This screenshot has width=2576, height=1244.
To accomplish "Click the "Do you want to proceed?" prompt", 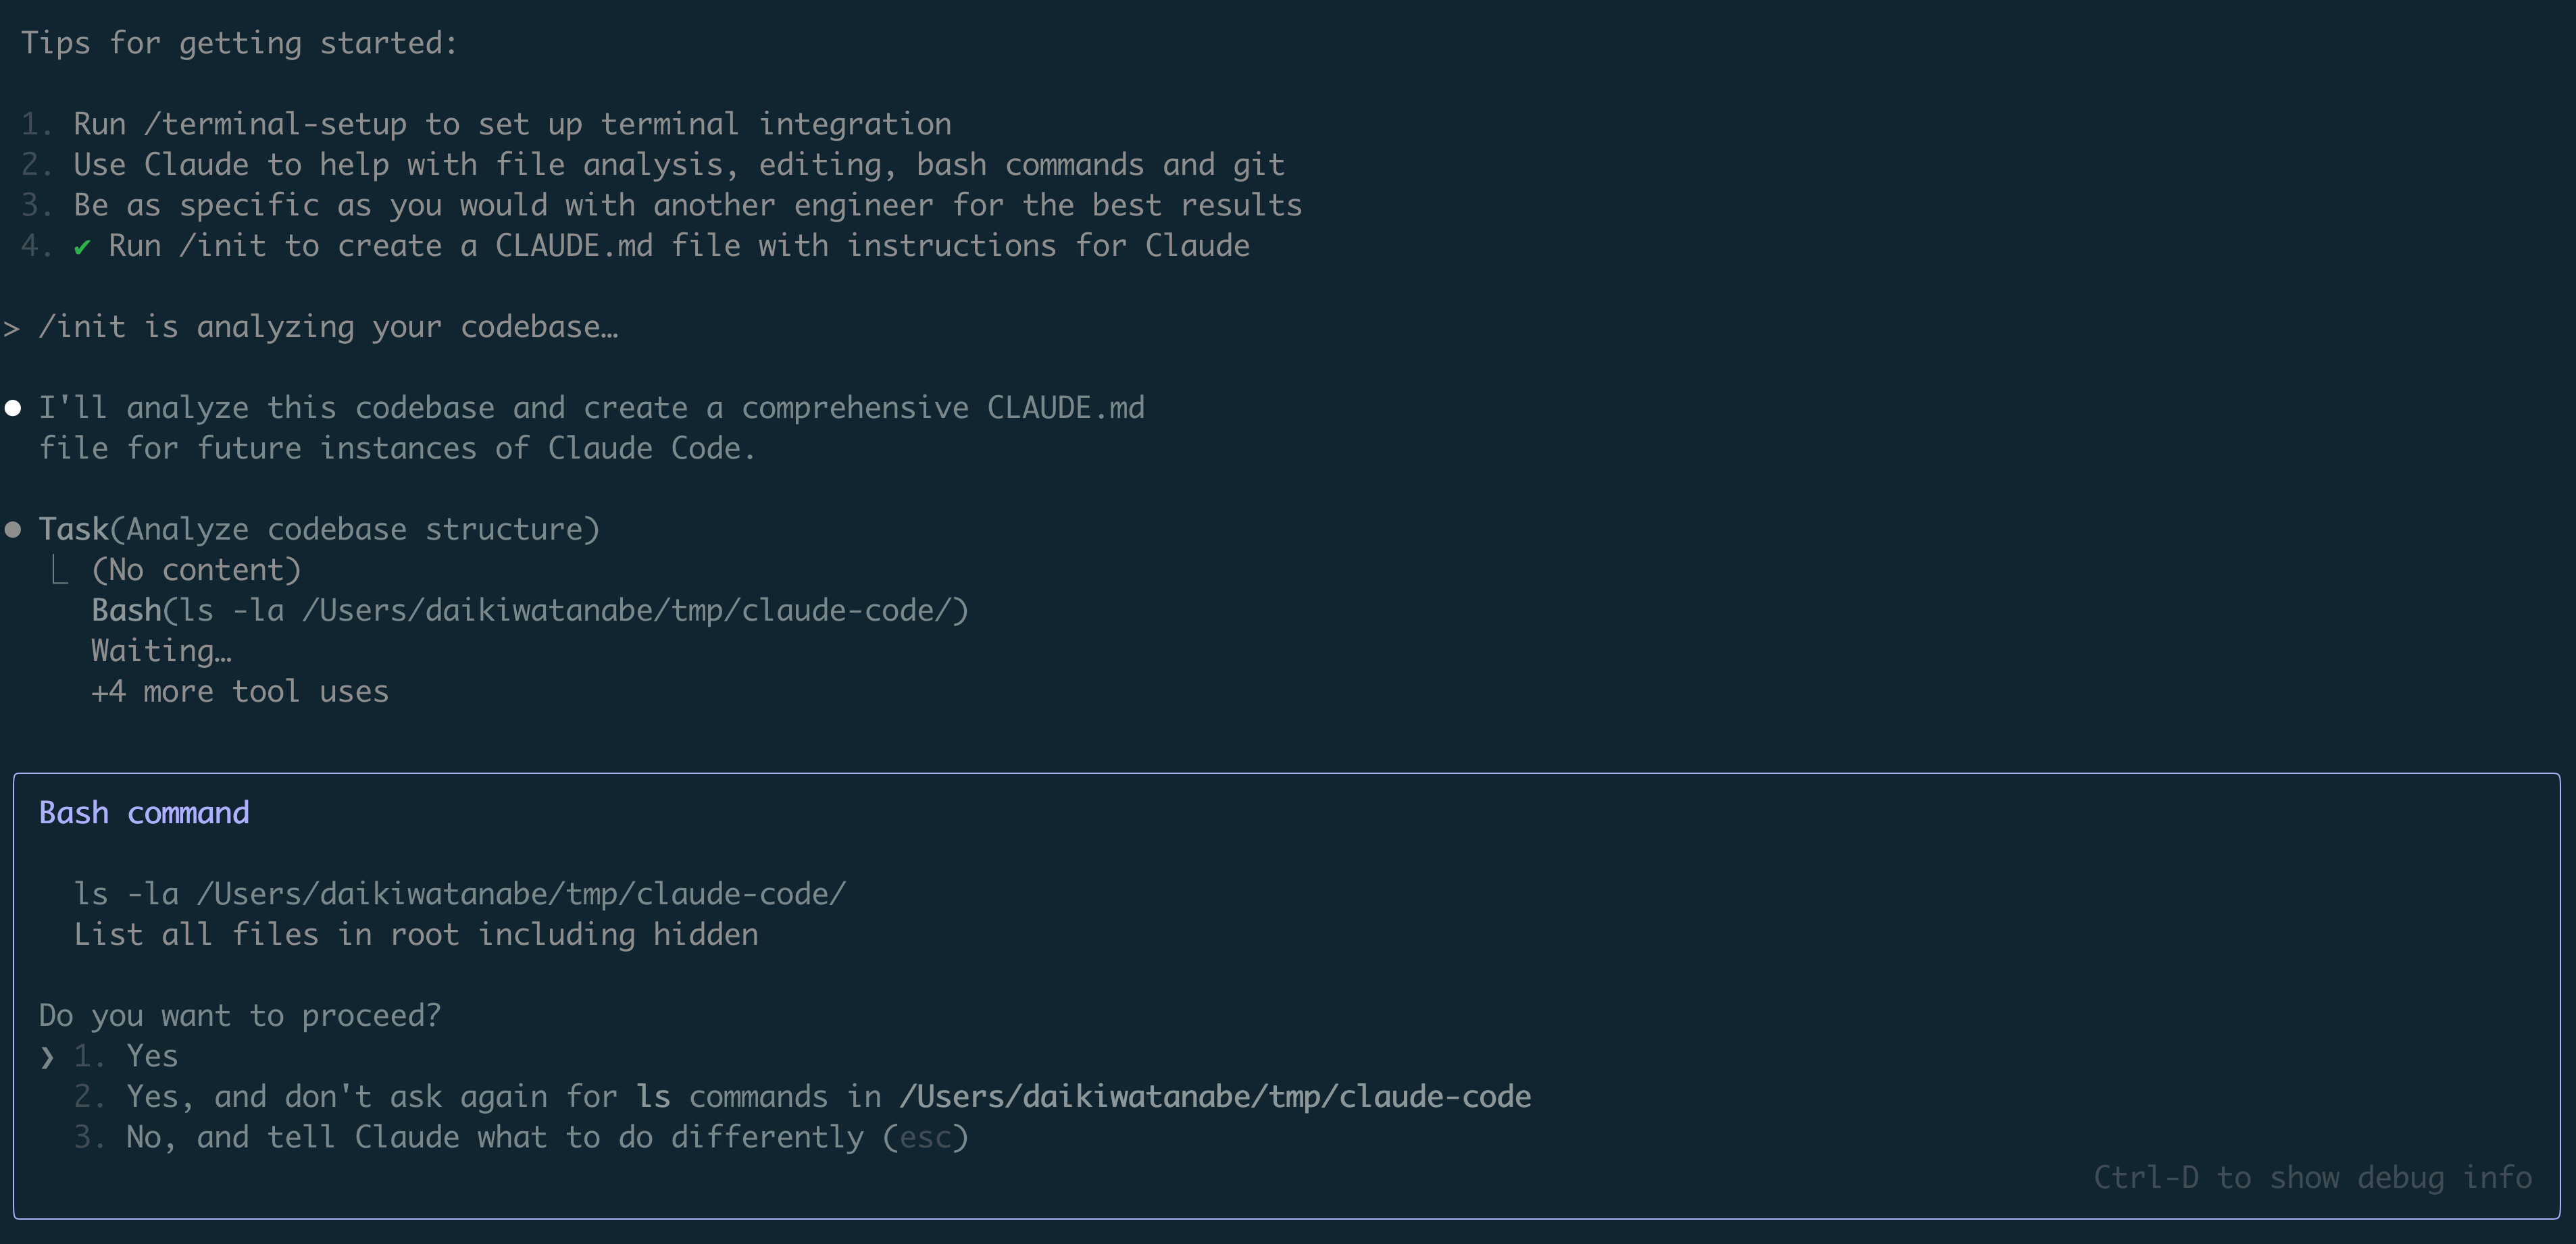I will pyautogui.click(x=239, y=1016).
